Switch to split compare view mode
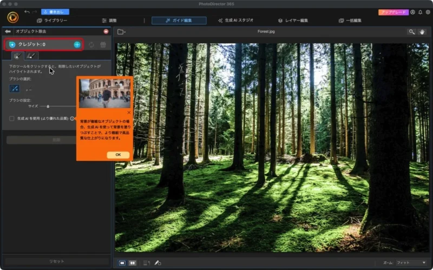This screenshot has width=433, height=270. [x=133, y=263]
